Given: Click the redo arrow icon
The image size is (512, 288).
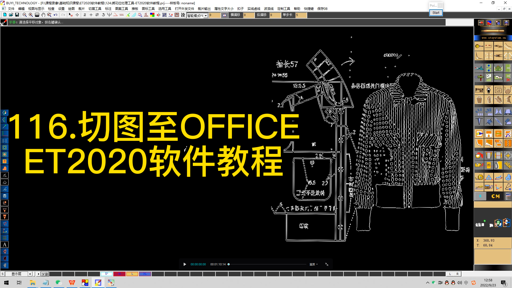Looking at the screenshot, I should [63, 15].
